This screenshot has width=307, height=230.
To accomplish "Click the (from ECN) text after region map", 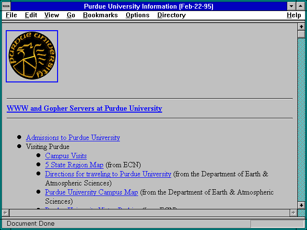I will pos(123,165).
